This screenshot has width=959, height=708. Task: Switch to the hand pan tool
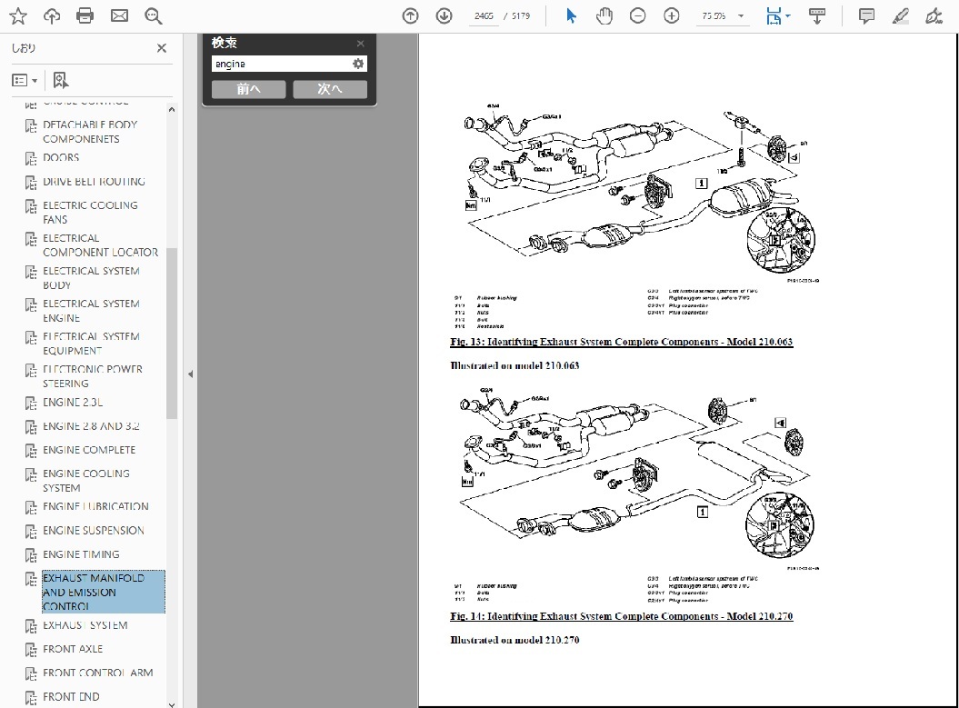(604, 15)
